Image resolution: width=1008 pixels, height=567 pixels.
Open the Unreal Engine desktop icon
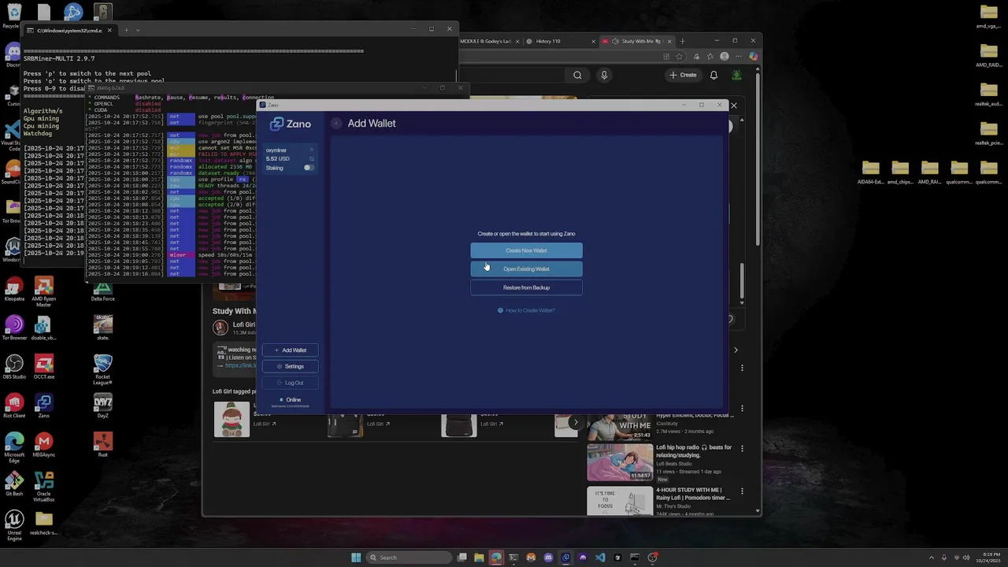14,525
